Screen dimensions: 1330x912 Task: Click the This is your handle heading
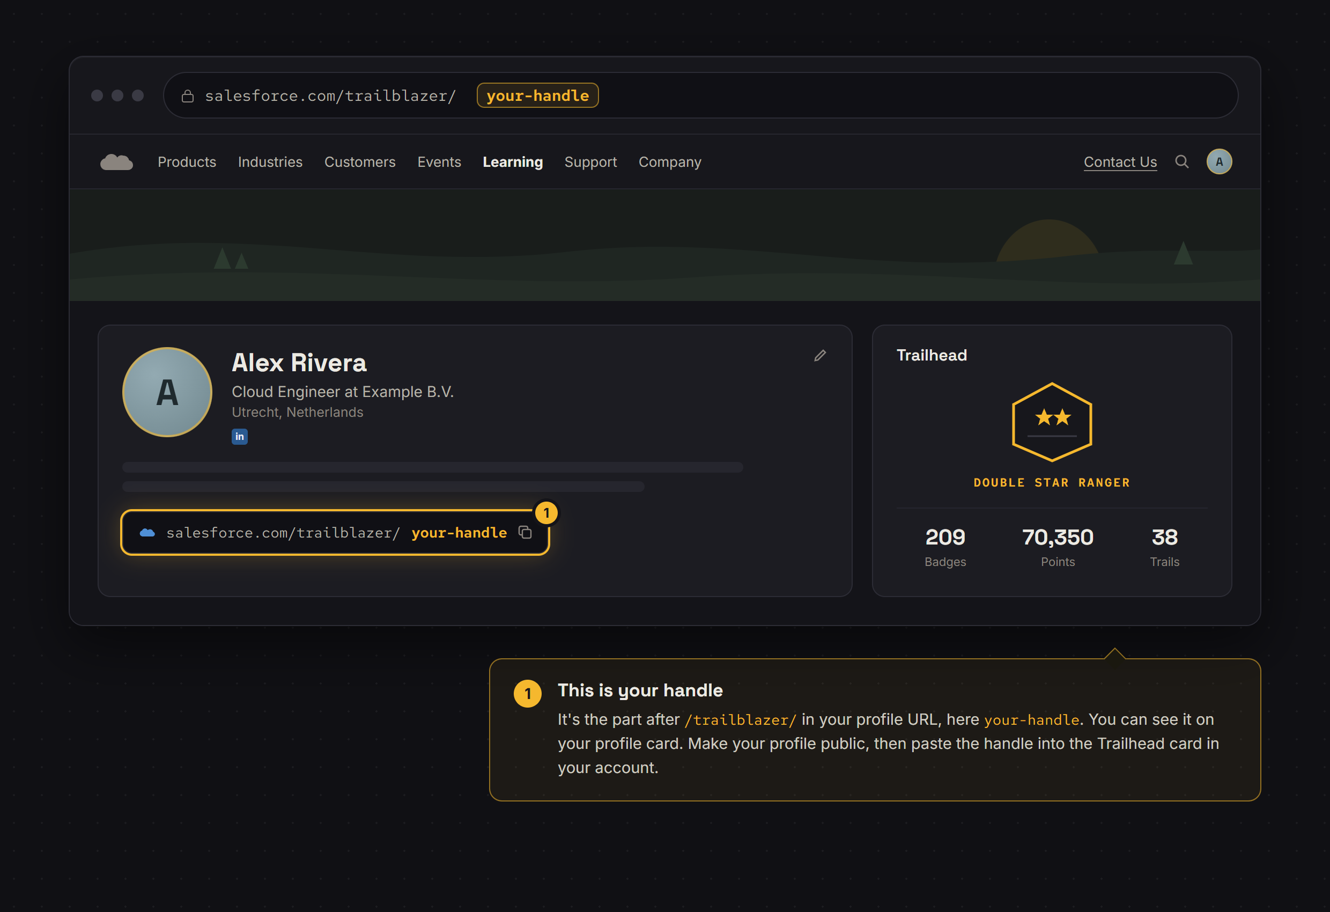[640, 690]
